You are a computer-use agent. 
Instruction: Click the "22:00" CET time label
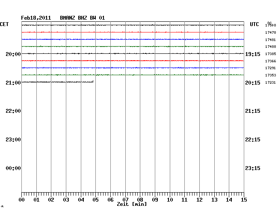pos(13,111)
